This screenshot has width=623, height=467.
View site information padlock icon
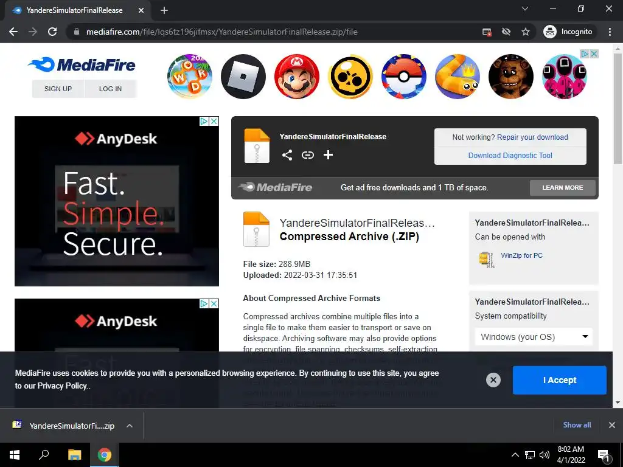[76, 32]
